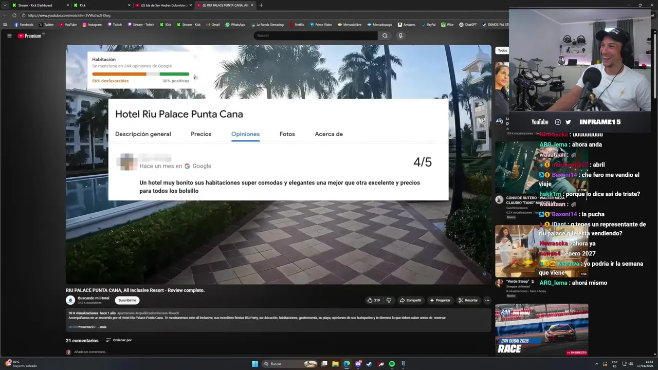658x370 pixels.
Task: Open the Mercadolibre bookmark
Action: point(350,25)
